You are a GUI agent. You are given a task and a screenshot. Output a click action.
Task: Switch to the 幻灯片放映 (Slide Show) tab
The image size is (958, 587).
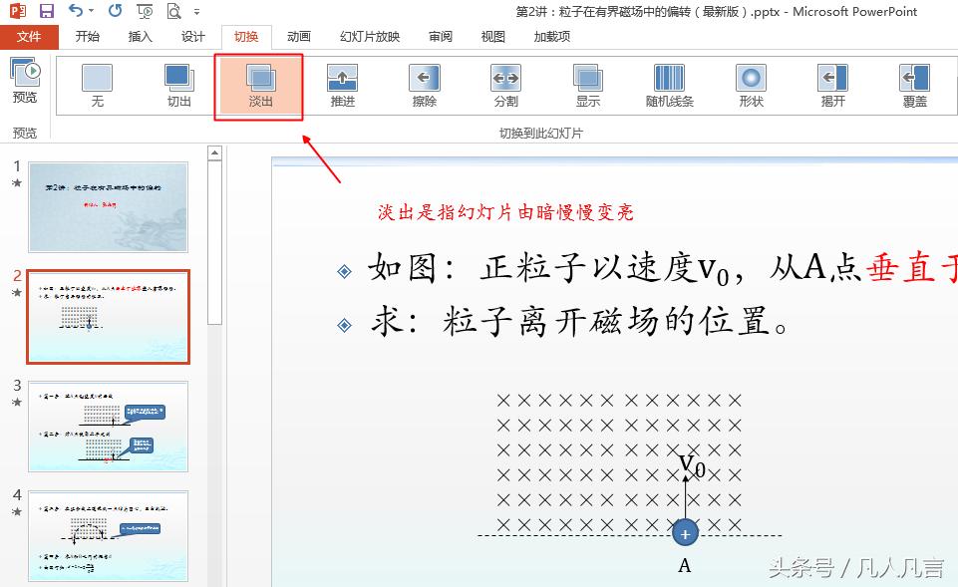coord(369,36)
